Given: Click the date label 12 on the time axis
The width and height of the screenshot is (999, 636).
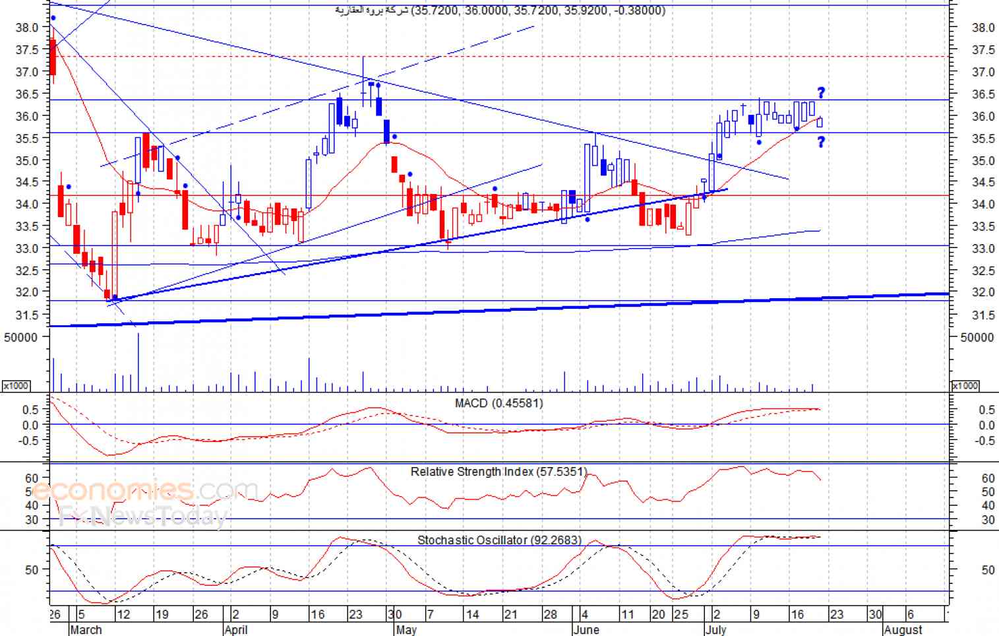Looking at the screenshot, I should pyautogui.click(x=123, y=614).
